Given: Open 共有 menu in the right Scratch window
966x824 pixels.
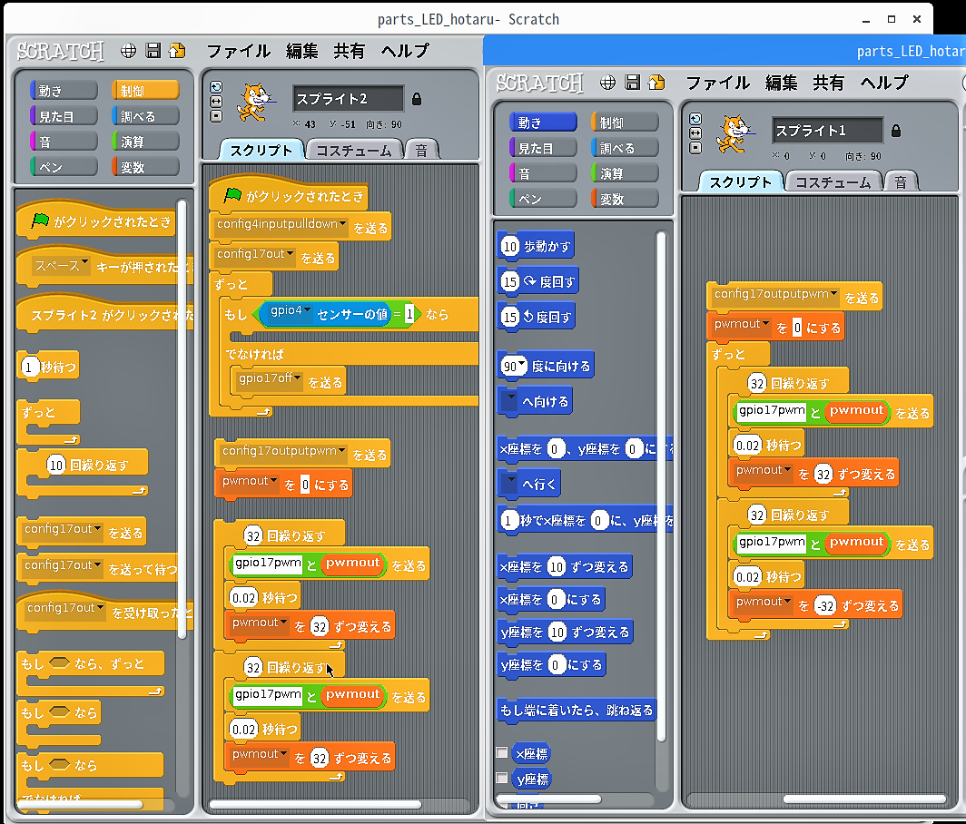Looking at the screenshot, I should [828, 83].
